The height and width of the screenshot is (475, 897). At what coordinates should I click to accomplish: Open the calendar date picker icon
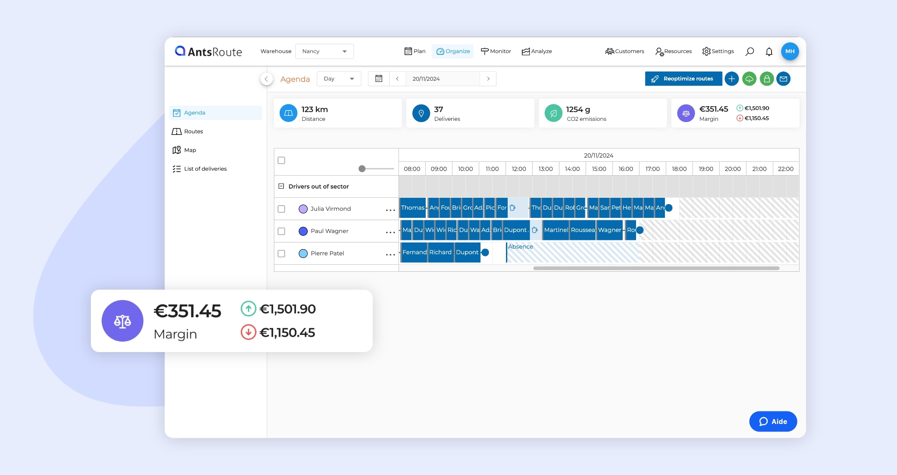[x=379, y=79]
